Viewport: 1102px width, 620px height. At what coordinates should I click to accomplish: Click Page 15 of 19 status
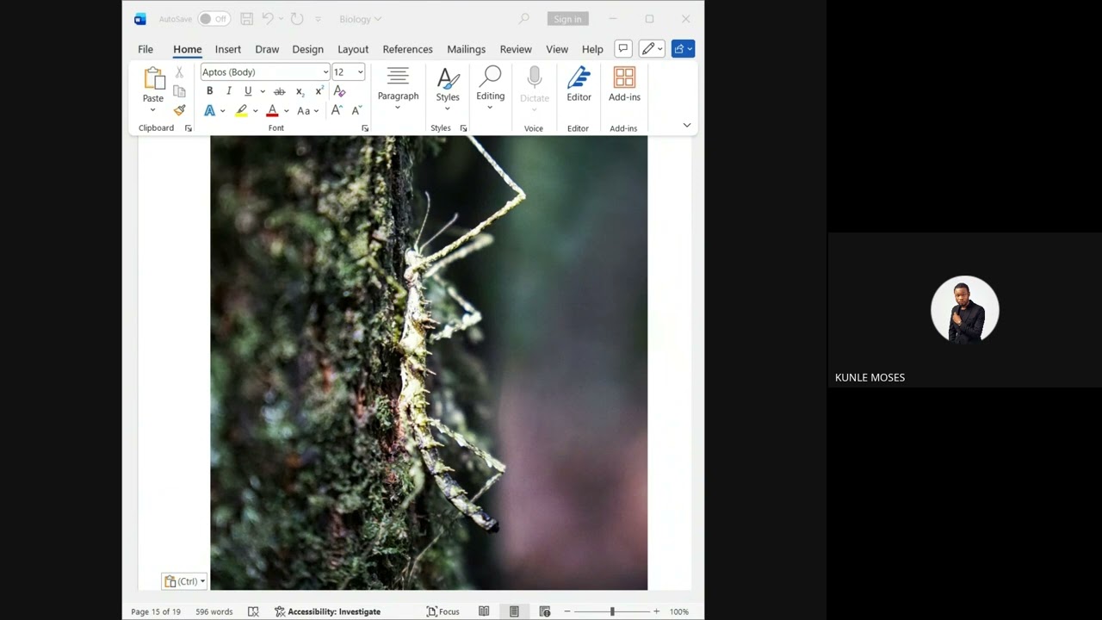[x=156, y=611]
